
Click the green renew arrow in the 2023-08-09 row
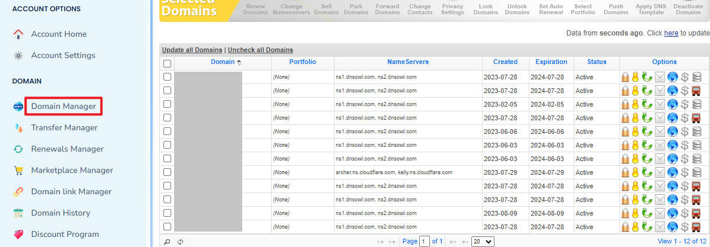647,213
